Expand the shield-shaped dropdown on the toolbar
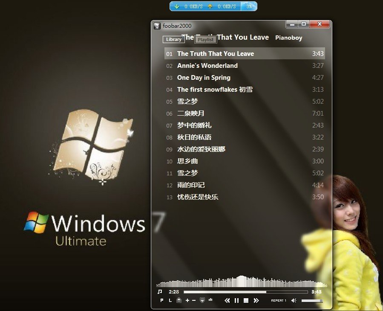Screen dimensions: 383x311 (x=202, y=300)
